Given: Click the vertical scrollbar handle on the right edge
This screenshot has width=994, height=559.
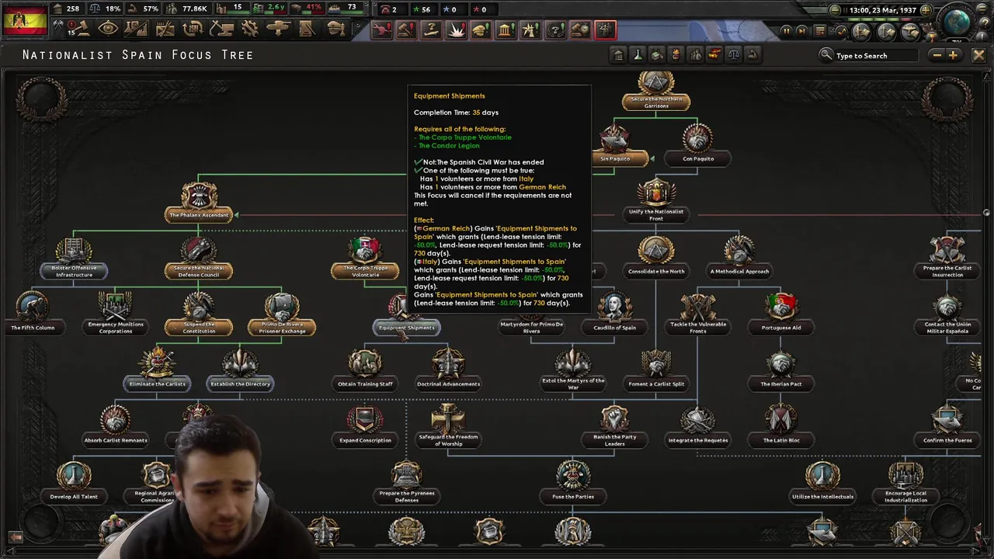Looking at the screenshot, I should click(986, 213).
